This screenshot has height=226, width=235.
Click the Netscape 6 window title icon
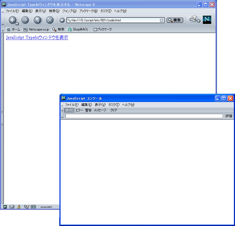point(4,4)
